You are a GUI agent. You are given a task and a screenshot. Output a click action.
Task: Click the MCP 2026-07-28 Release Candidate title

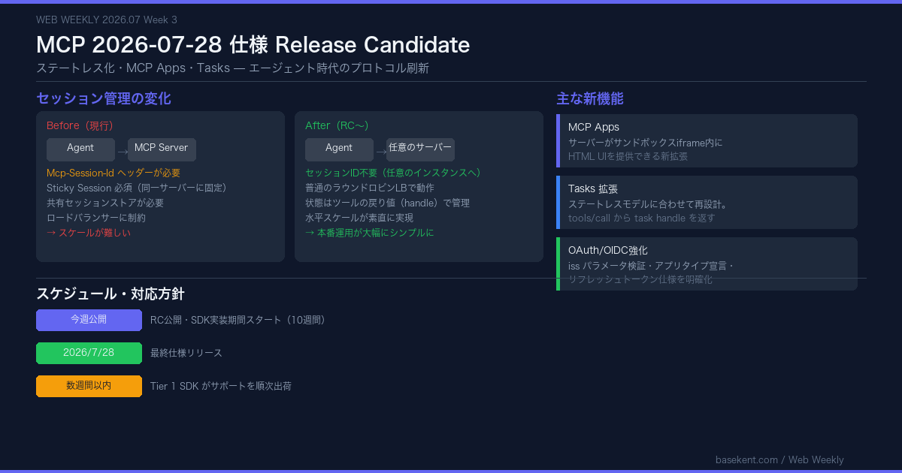(x=253, y=45)
